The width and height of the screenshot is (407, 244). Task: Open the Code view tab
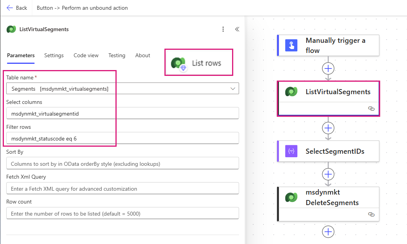86,55
